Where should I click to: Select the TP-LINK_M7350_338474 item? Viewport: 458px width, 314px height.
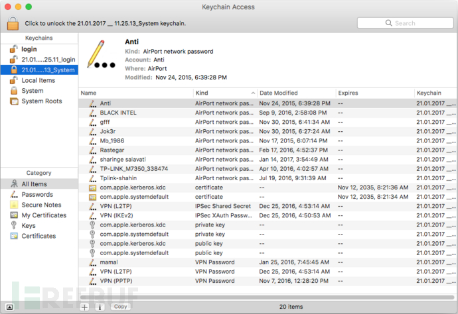[x=267, y=168]
